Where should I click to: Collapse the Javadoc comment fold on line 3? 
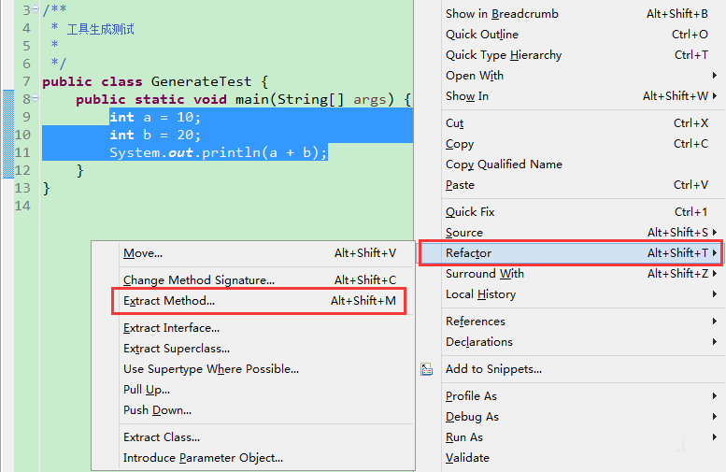click(x=36, y=8)
